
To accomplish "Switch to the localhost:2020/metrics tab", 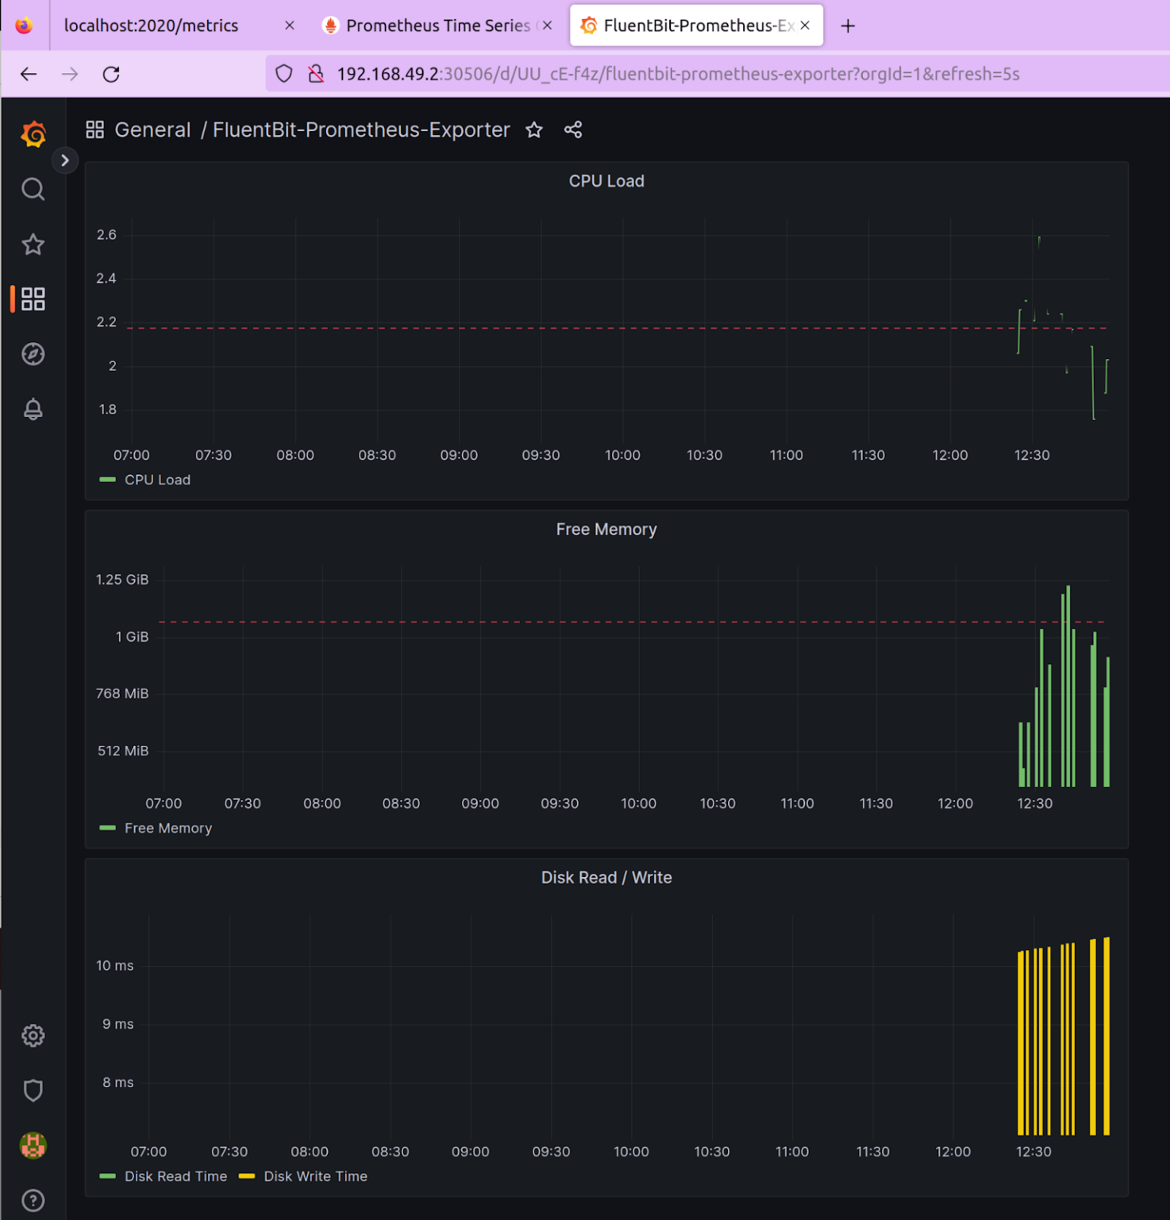I will 151,25.
